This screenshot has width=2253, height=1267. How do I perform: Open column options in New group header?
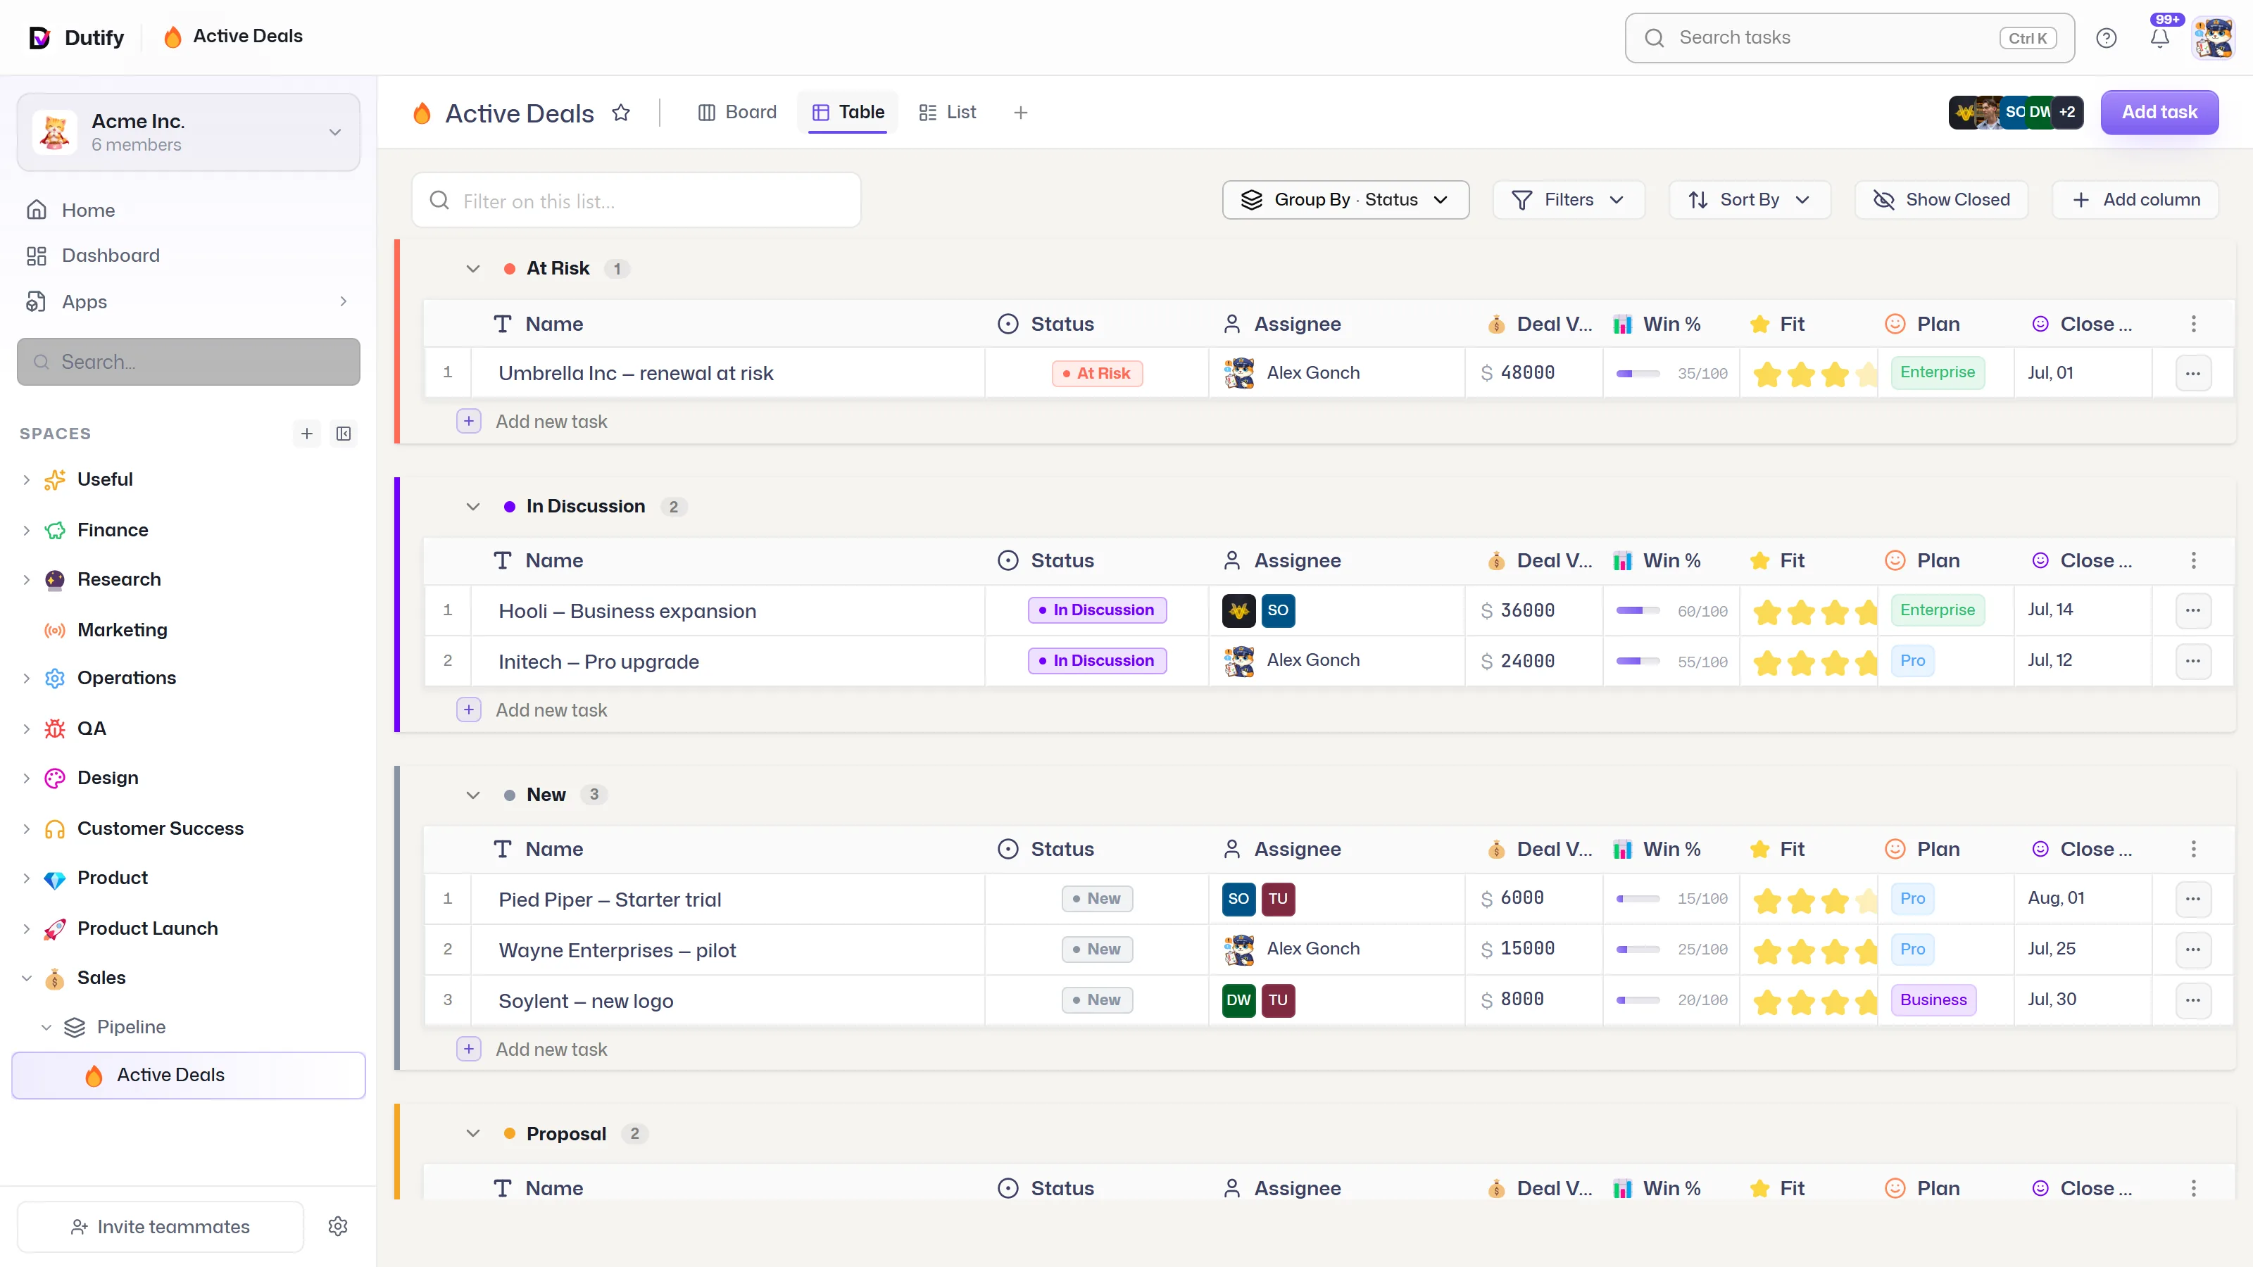pos(2194,849)
